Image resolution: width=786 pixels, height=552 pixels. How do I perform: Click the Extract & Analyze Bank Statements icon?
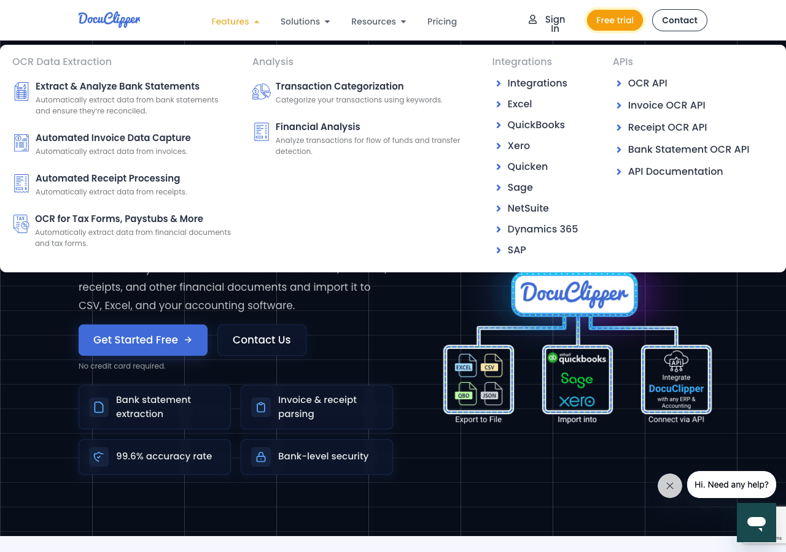click(21, 91)
